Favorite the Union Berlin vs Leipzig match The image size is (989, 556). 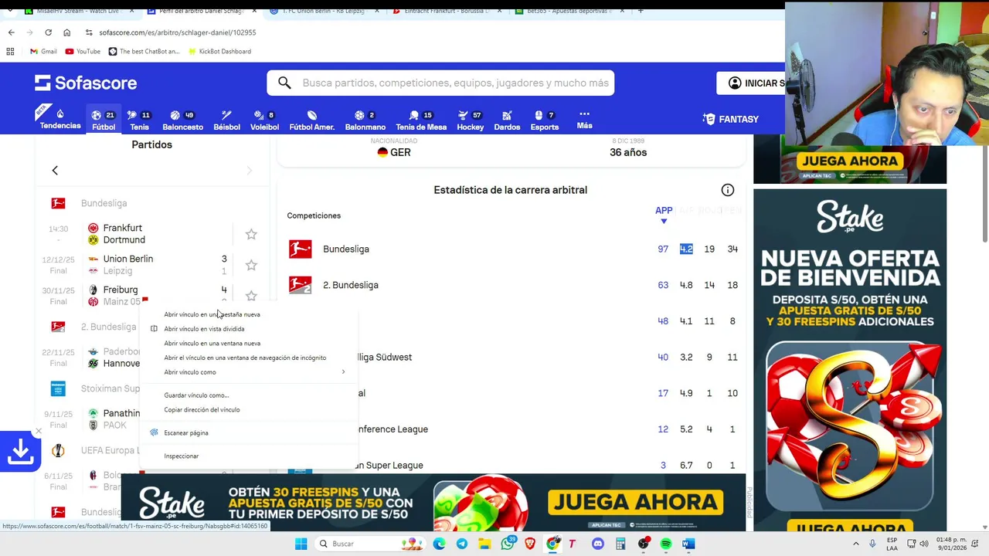[x=251, y=265]
